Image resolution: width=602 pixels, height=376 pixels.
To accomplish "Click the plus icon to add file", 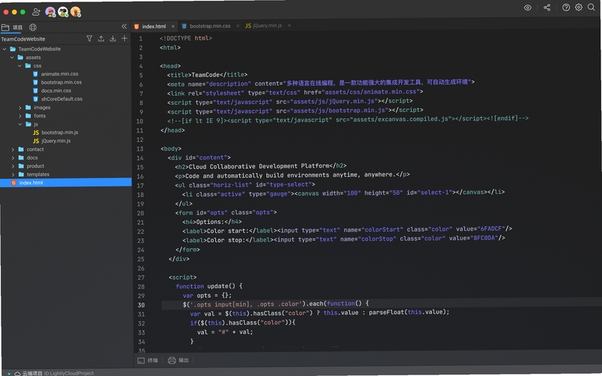I will click(124, 38).
